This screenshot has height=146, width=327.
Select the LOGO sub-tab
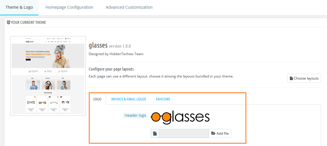pyautogui.click(x=97, y=99)
